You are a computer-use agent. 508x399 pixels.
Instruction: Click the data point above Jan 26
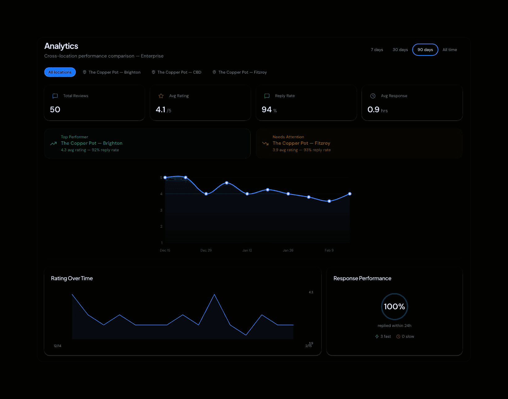(x=288, y=194)
